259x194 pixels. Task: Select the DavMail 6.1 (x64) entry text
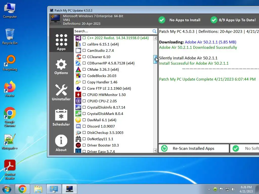(102, 120)
